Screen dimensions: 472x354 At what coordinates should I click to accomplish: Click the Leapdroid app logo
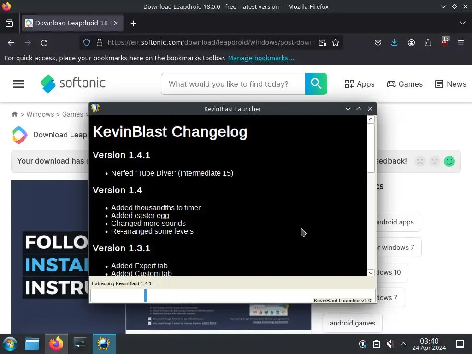click(20, 135)
